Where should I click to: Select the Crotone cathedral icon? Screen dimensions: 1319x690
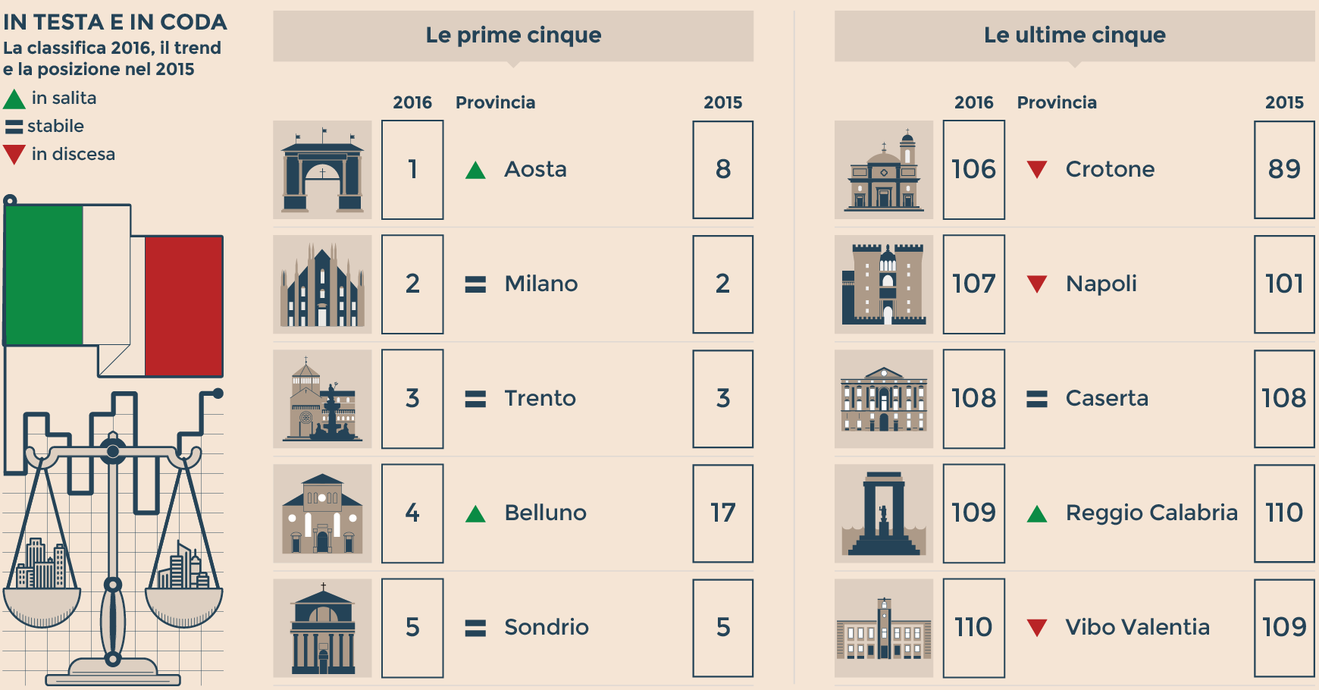click(884, 170)
